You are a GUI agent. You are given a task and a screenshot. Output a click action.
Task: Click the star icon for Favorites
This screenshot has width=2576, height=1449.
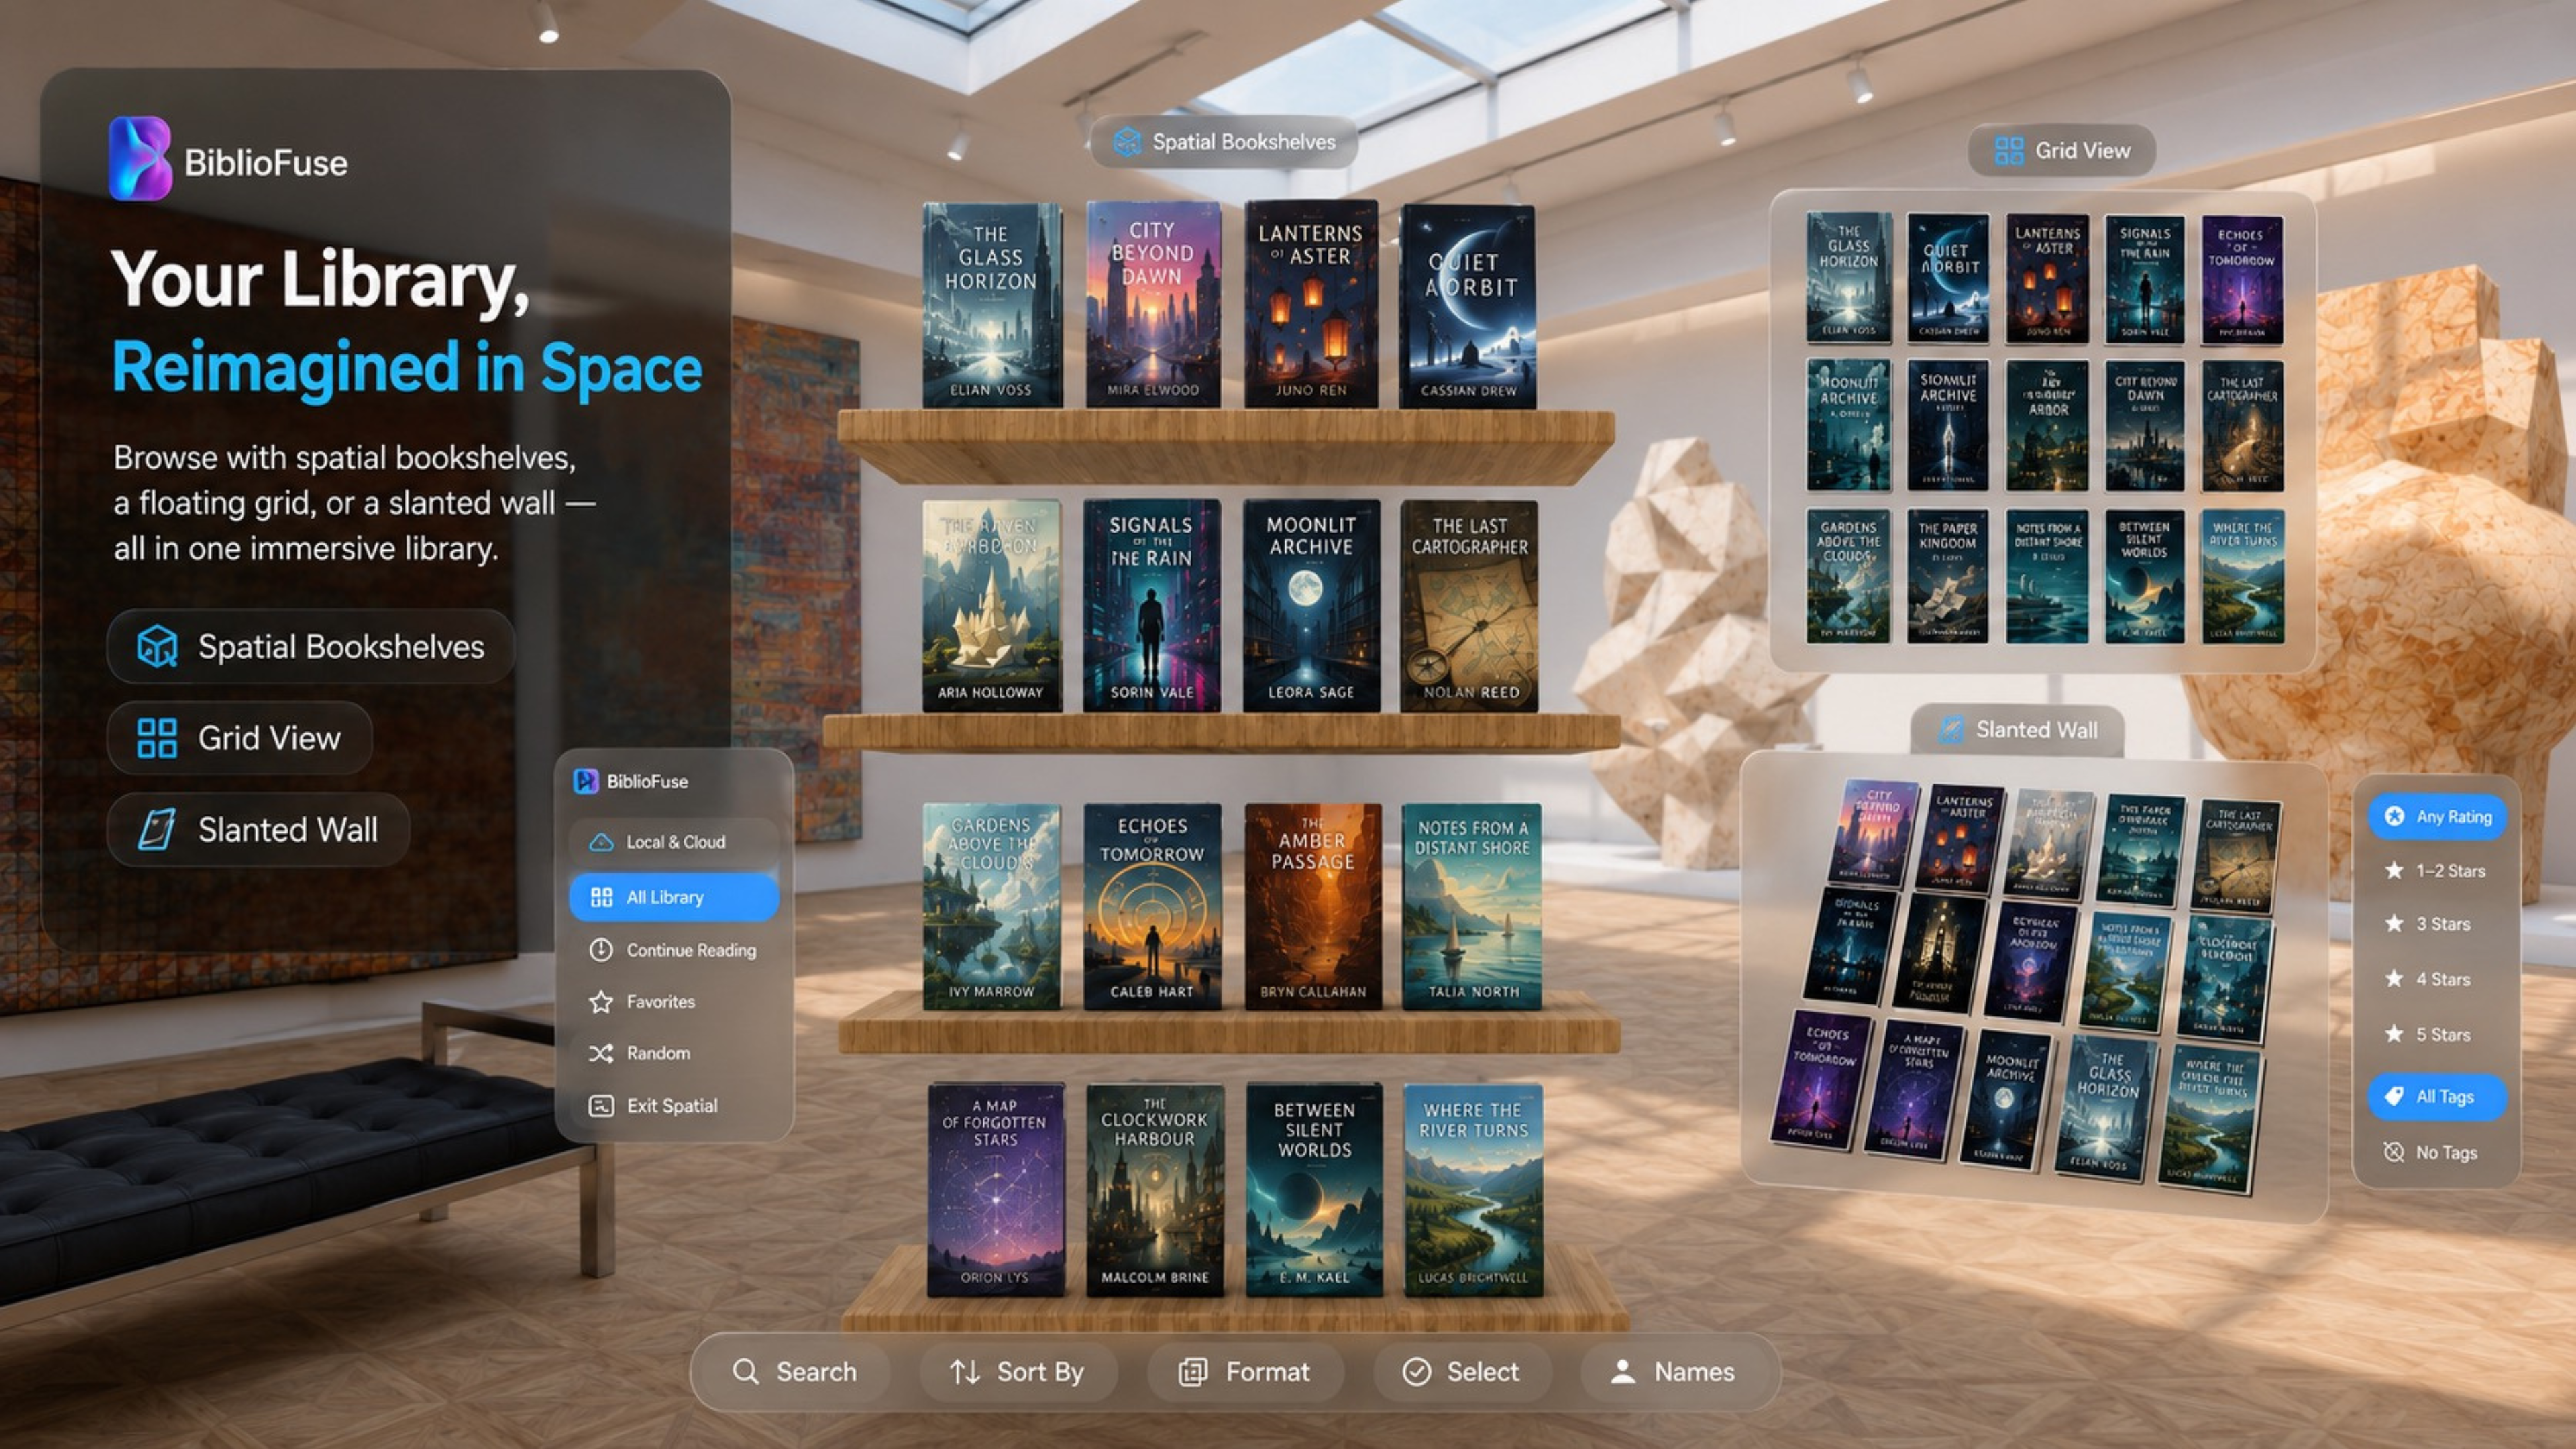(601, 1001)
